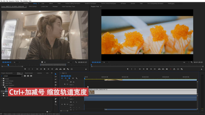Mark In point in Program monitor
The width and height of the screenshot is (205, 115).
[x=132, y=69]
